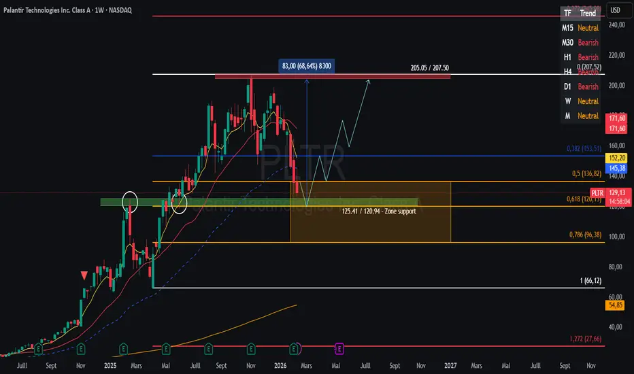Click the 2027 label on time axis

(x=450, y=366)
